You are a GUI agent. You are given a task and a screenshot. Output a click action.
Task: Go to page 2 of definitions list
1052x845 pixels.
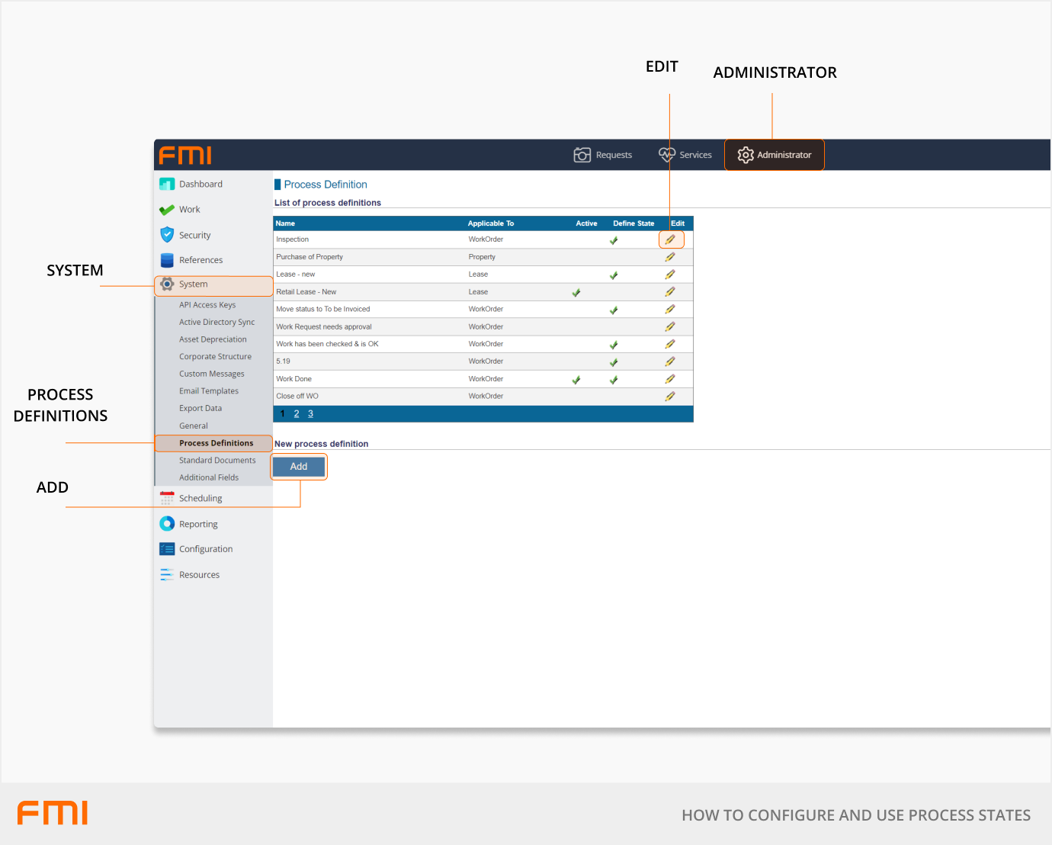click(x=297, y=414)
